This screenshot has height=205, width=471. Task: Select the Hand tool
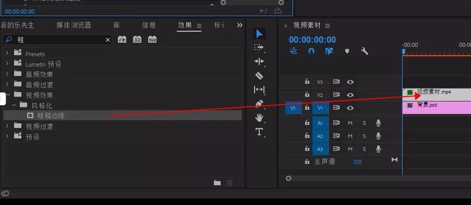click(259, 118)
